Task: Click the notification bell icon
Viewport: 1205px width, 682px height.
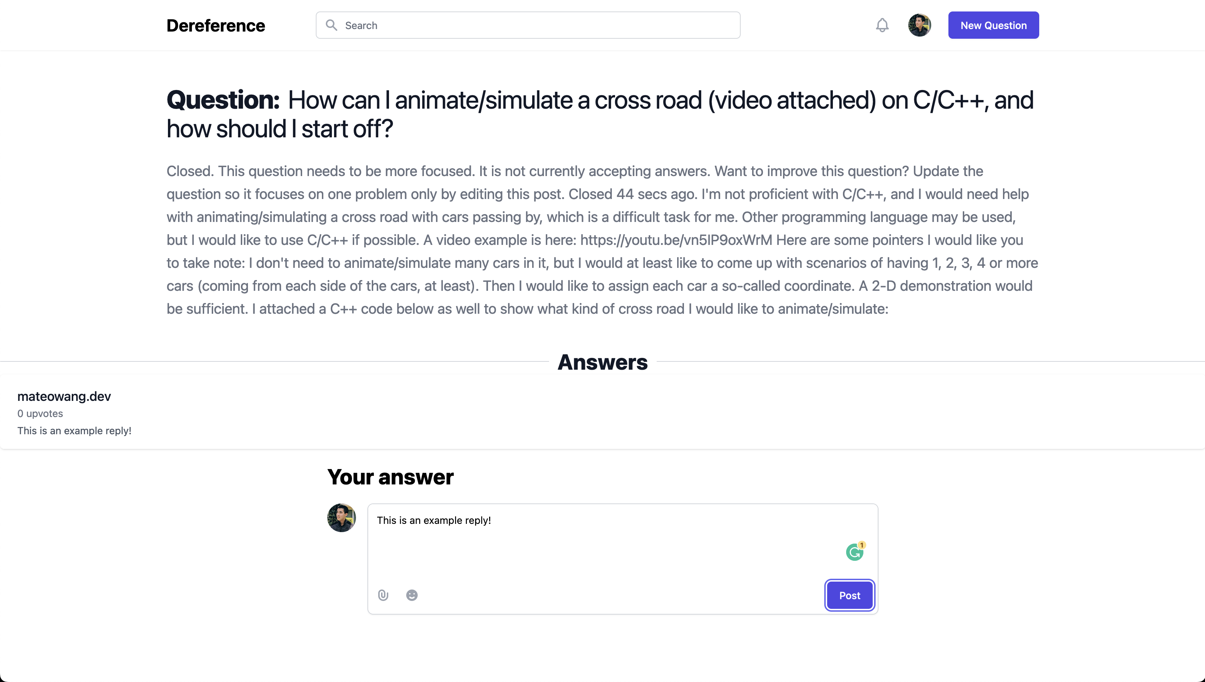Action: click(x=882, y=25)
